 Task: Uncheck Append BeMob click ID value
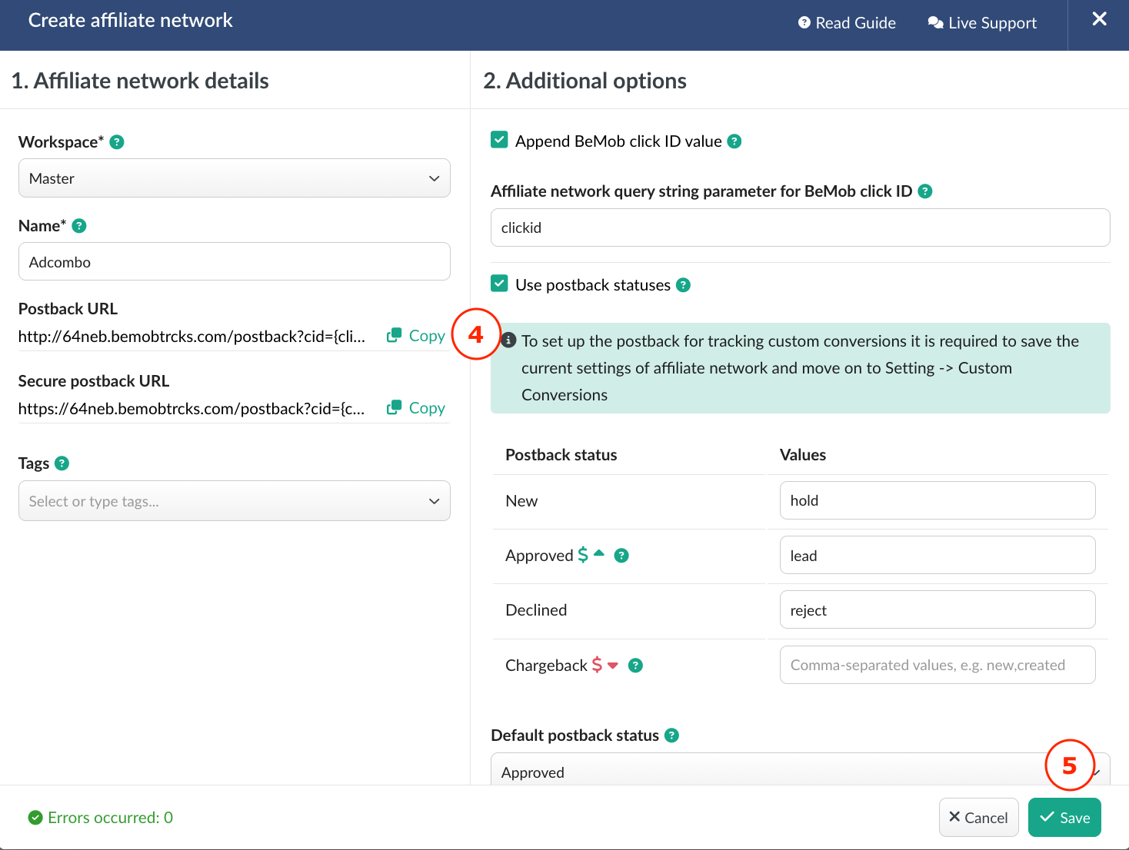coord(500,141)
